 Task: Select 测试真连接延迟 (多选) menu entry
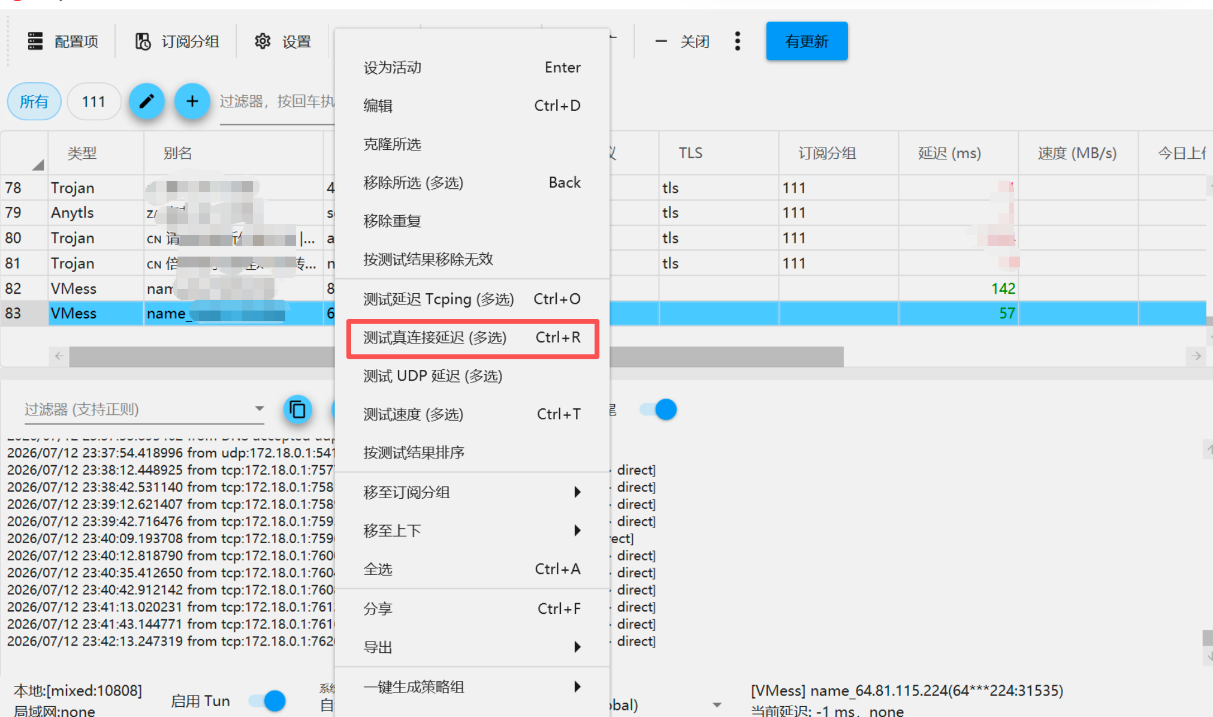(472, 338)
